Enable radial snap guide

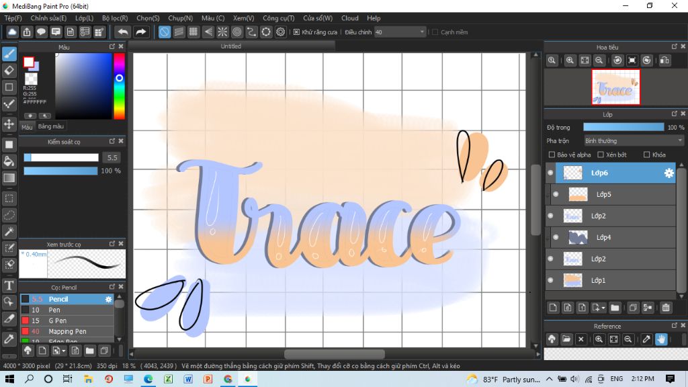(222, 32)
